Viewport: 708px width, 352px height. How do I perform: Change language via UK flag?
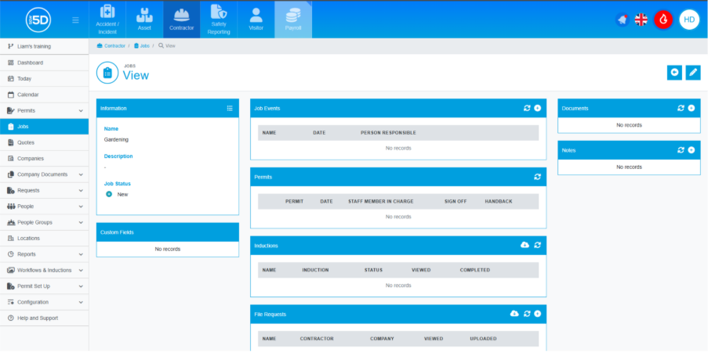click(641, 20)
